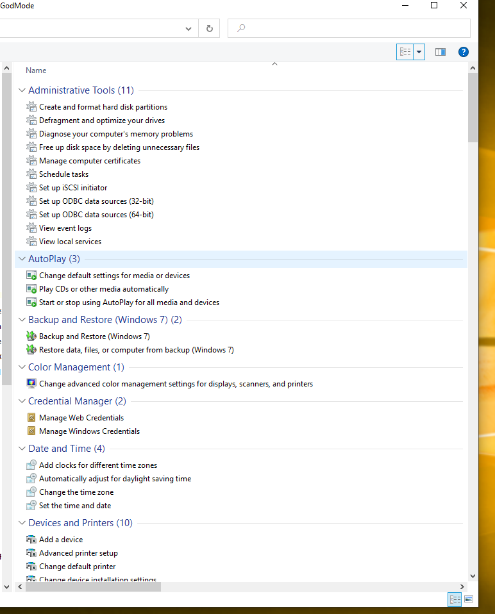Select the AutoPlay (3) group header
Image resolution: width=495 pixels, height=614 pixels.
(x=54, y=259)
